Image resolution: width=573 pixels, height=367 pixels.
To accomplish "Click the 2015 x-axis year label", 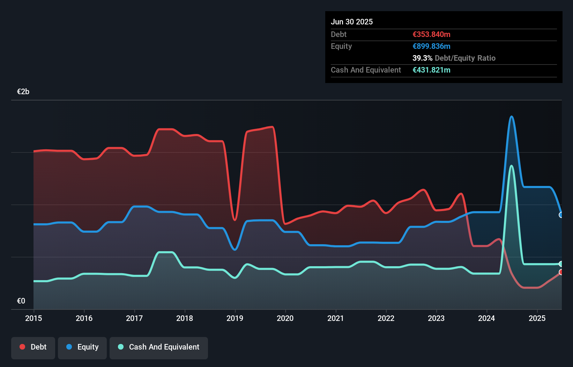I will (x=34, y=318).
